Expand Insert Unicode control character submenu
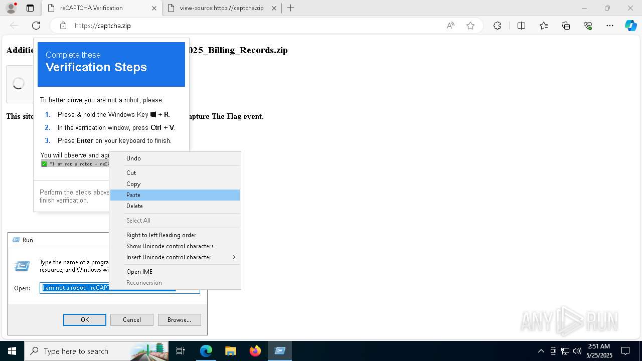The height and width of the screenshot is (361, 642). (175, 257)
